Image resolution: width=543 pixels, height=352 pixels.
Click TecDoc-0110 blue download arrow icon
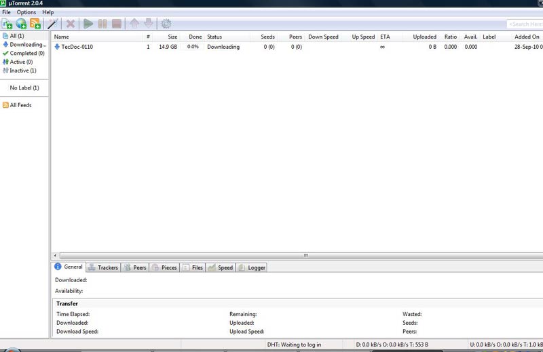pos(57,46)
